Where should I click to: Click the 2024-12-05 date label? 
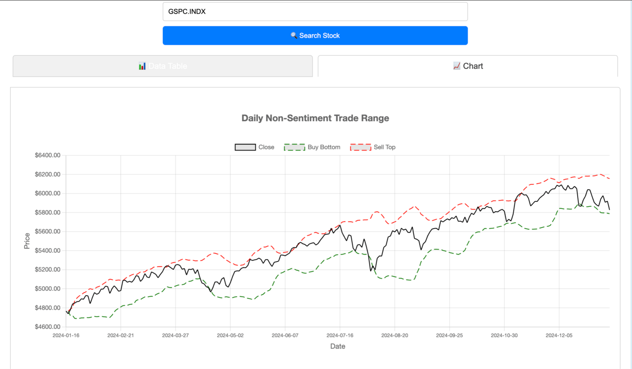(x=559, y=336)
